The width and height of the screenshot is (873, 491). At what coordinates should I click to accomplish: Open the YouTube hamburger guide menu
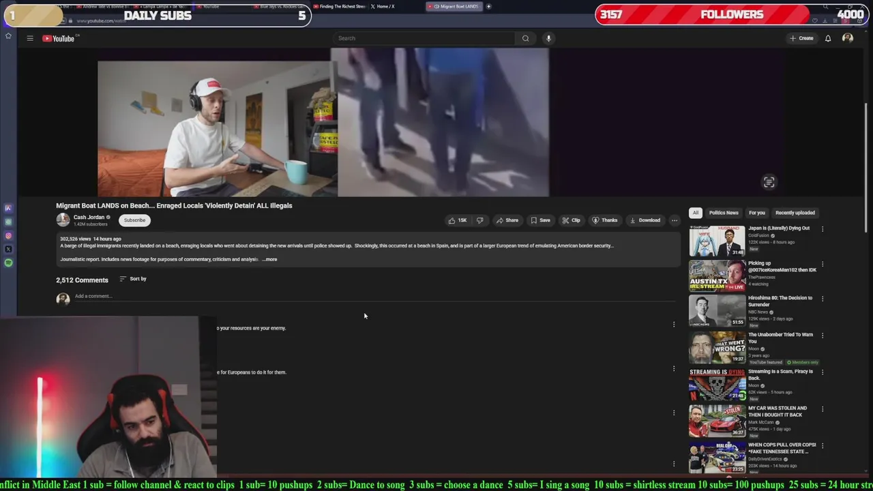click(30, 38)
